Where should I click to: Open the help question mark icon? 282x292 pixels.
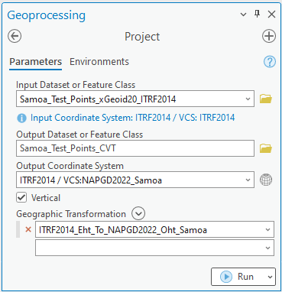(270, 62)
